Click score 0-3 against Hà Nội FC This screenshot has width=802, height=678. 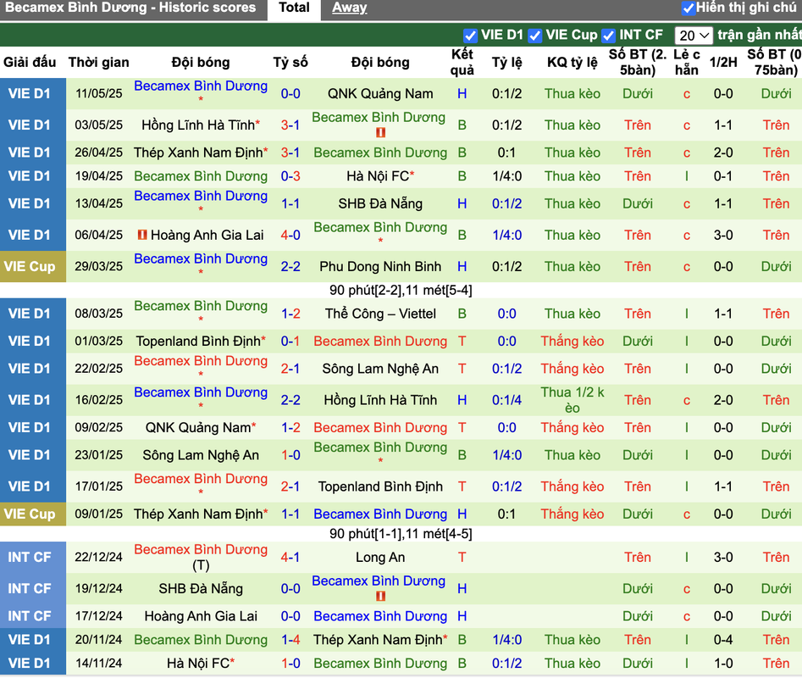tap(290, 176)
